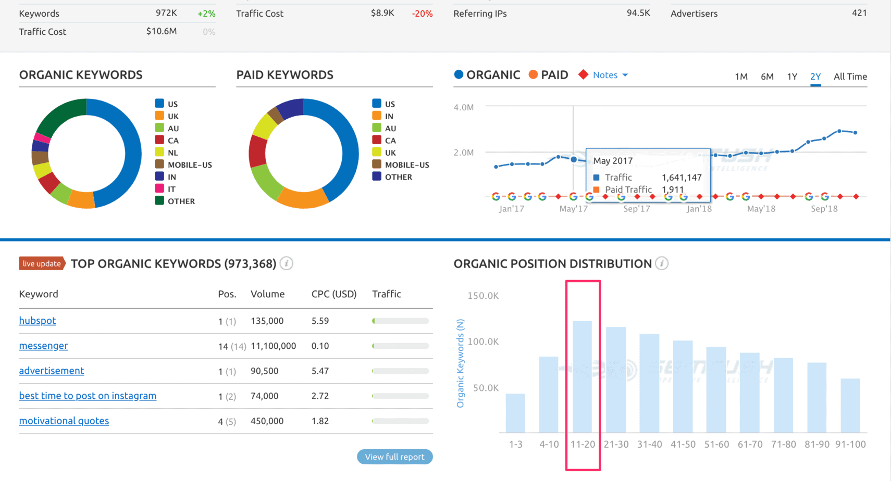This screenshot has width=891, height=481.
Task: Click the 11-20 position distribution bar
Action: [x=582, y=377]
